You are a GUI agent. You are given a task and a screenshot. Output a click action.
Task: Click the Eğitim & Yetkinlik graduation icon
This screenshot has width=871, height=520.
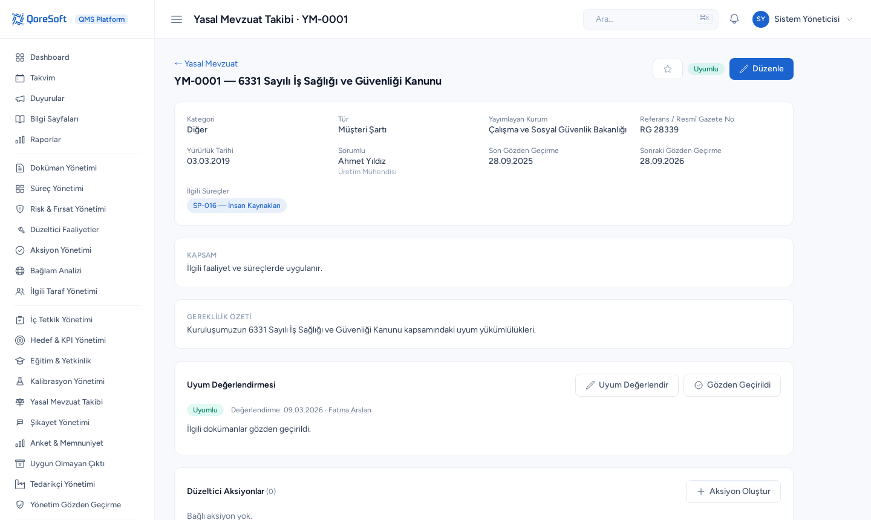click(20, 361)
